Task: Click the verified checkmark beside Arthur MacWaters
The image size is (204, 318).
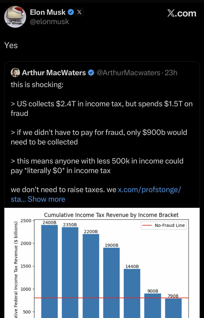Action: pos(91,73)
